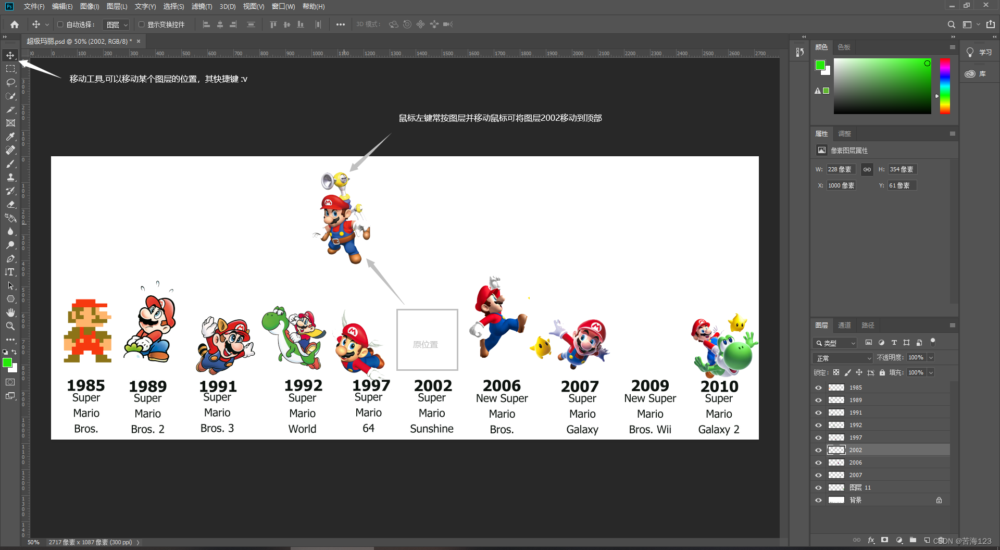Hide the 1992 layer
1000x550 pixels.
click(x=818, y=425)
